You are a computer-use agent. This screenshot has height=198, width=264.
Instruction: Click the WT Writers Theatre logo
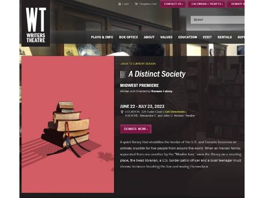click(36, 23)
